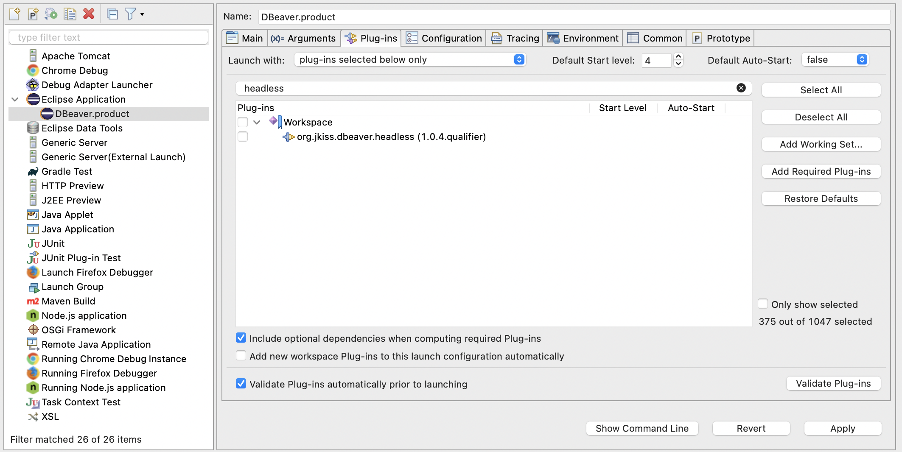Click the Export launch configuration icon
Image resolution: width=902 pixels, height=452 pixels.
pos(51,14)
